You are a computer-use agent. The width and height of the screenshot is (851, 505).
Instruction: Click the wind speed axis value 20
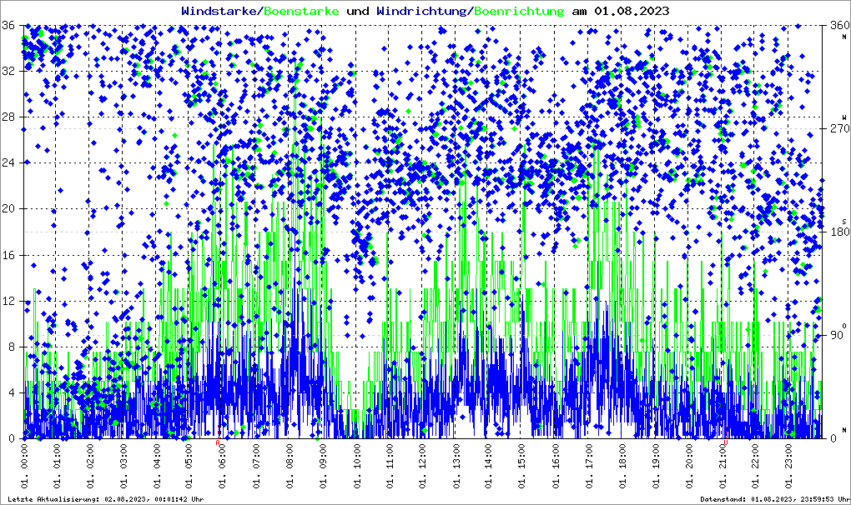[8, 208]
